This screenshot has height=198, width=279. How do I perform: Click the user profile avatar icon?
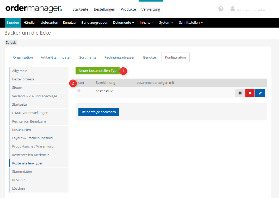point(233,9)
